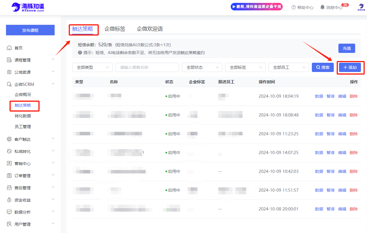Image resolution: width=367 pixels, height=233 pixels.
Task: Click the 戳我,领抖音运营必备干货 banner
Action: point(257,7)
